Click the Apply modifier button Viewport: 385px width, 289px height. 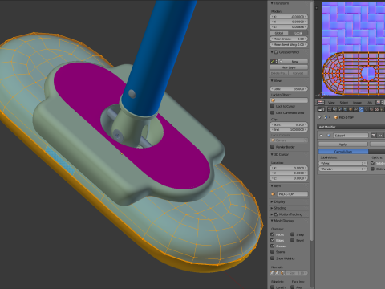[343, 144]
